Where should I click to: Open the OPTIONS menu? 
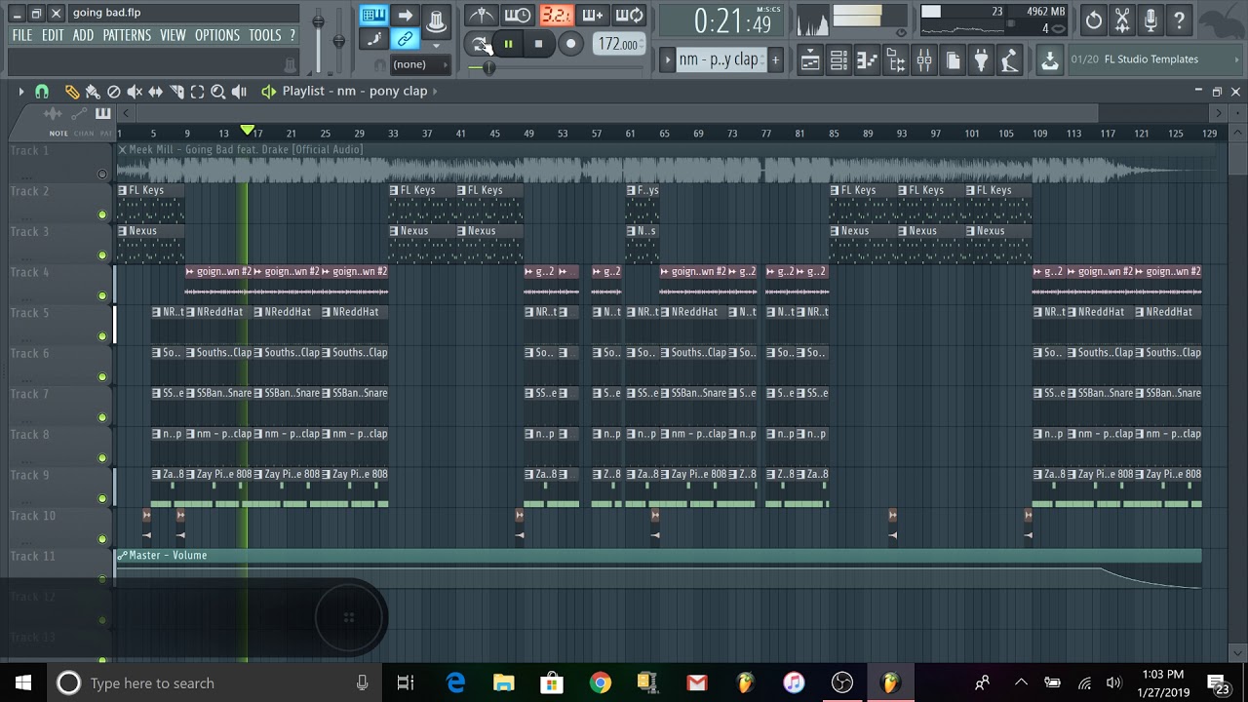(217, 35)
